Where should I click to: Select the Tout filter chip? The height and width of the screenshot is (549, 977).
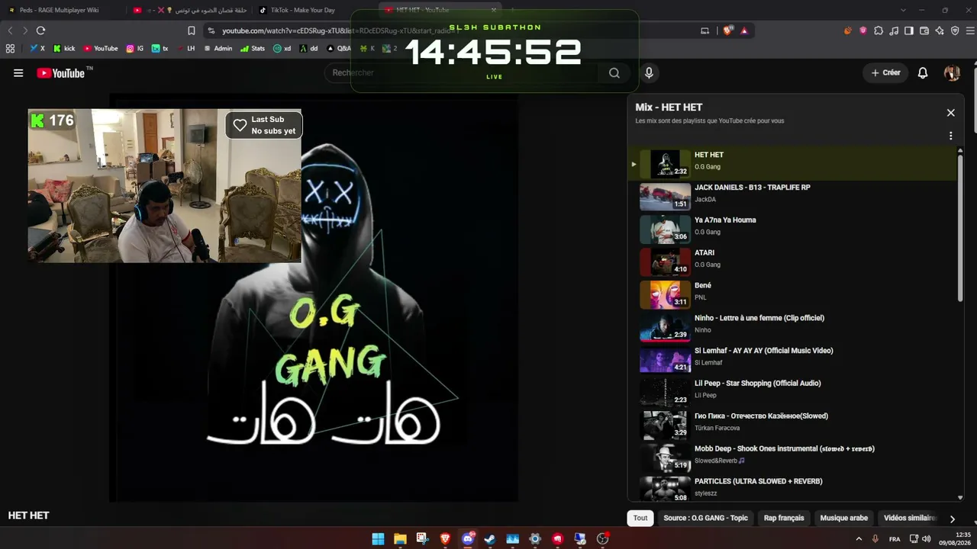point(640,518)
